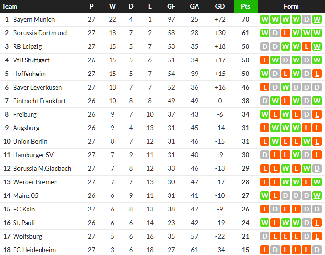Click the St. Pauli team name
This screenshot has width=325, height=255.
coord(24,223)
